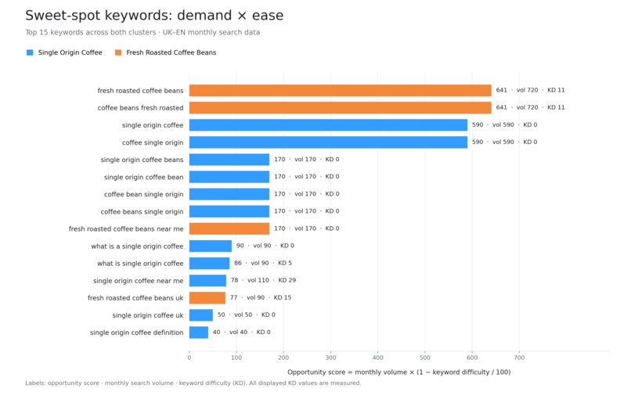The height and width of the screenshot is (399, 631).
Task: Select the 'Fresh Roasted Coffee Beans' legend label
Action: [x=171, y=52]
